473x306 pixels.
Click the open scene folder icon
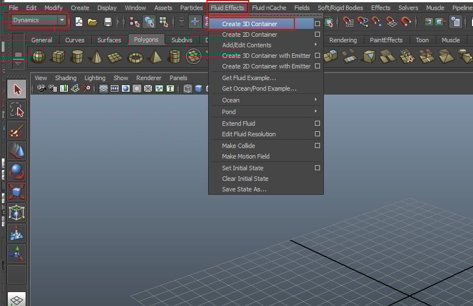[x=93, y=22]
